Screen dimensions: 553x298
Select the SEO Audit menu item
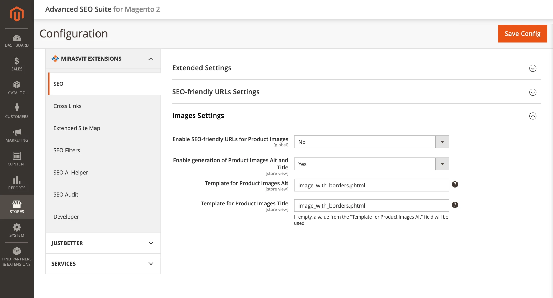pos(66,195)
